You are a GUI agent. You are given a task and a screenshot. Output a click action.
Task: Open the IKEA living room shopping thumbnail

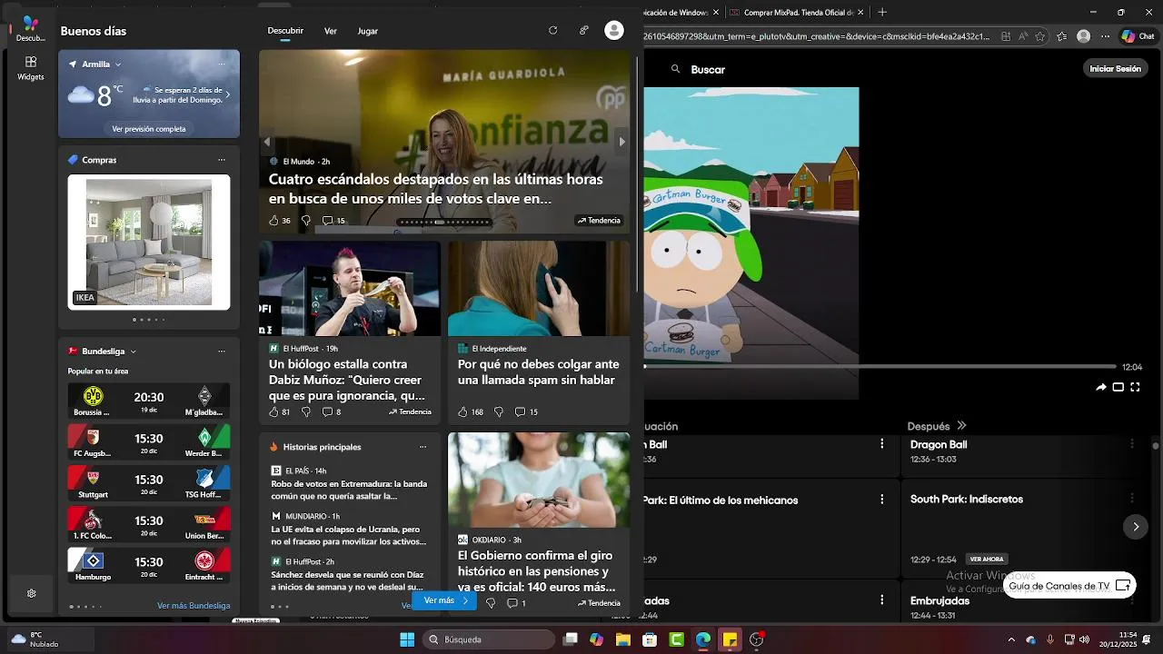point(149,242)
